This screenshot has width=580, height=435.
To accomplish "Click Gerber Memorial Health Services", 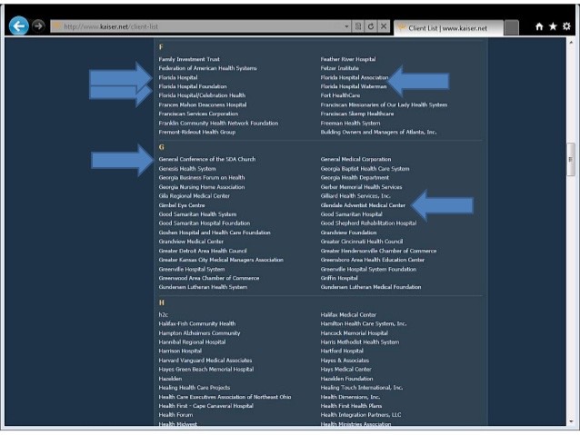I will [x=362, y=187].
